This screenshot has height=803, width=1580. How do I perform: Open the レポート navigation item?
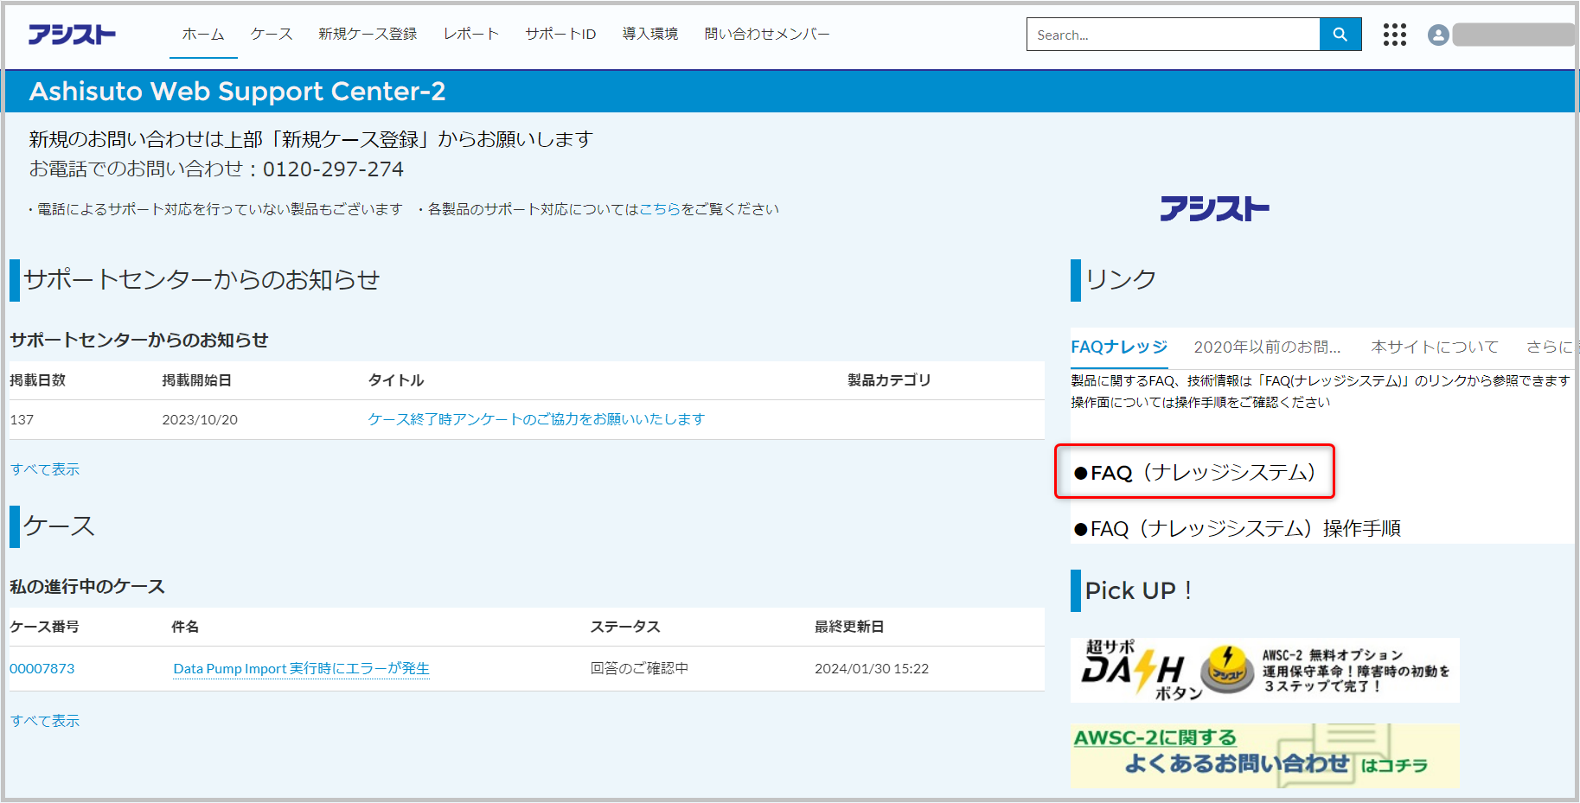click(471, 35)
